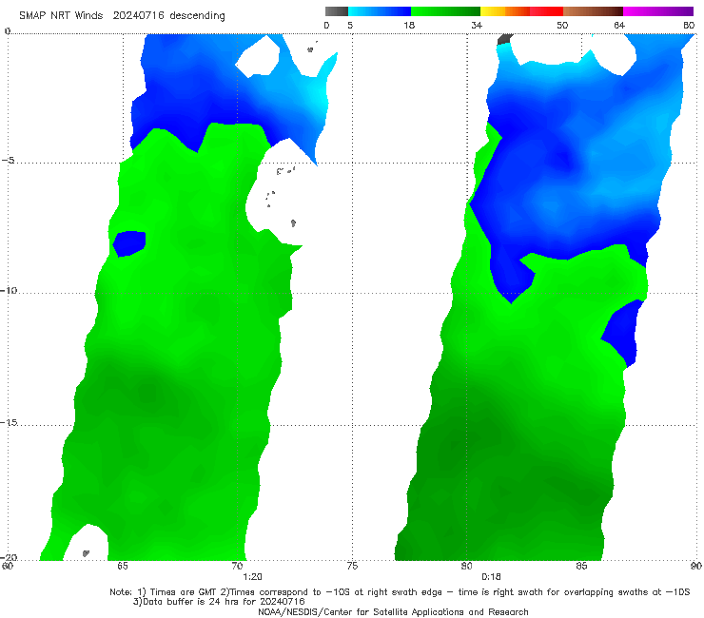The width and height of the screenshot is (704, 618).
Task: Click the swath time label "0:18"
Action: [x=491, y=577]
